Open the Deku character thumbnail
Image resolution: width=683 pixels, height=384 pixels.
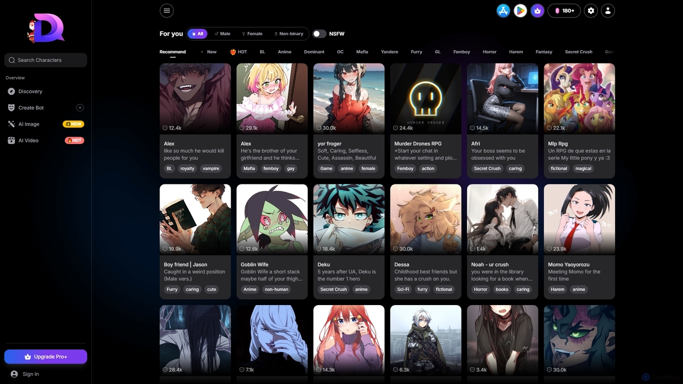tap(349, 220)
